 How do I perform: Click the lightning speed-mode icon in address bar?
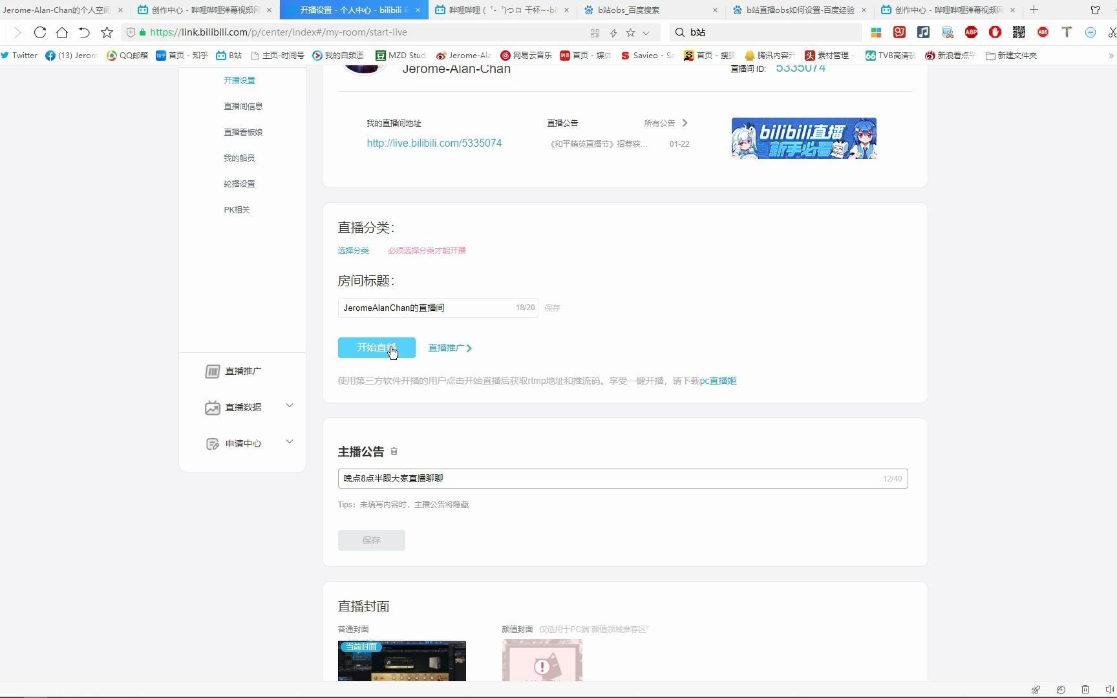tap(613, 33)
